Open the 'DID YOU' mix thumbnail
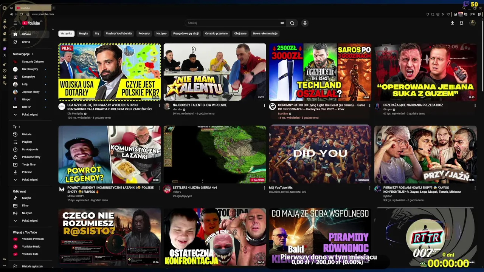484x272 pixels. [320, 155]
